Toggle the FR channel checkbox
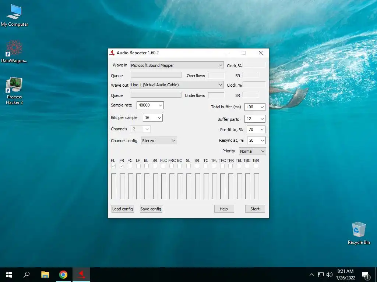Screen dimensions: 377x282 [122, 166]
